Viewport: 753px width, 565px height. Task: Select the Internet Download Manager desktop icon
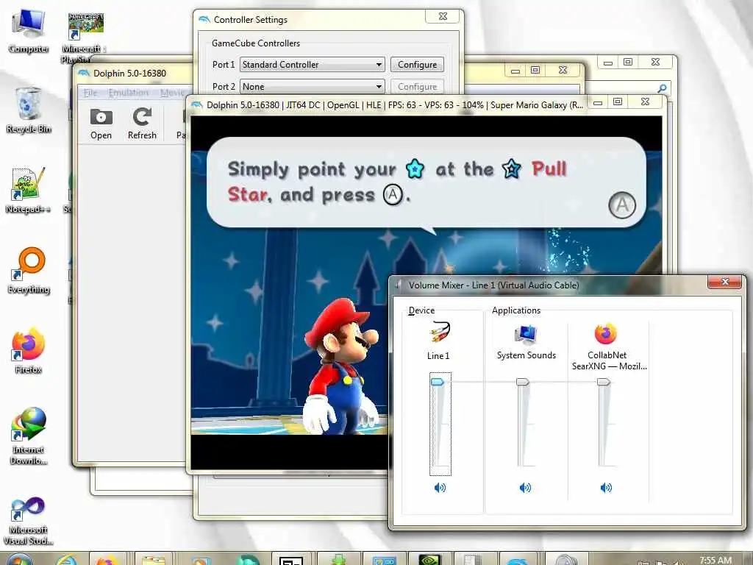pyautogui.click(x=29, y=436)
